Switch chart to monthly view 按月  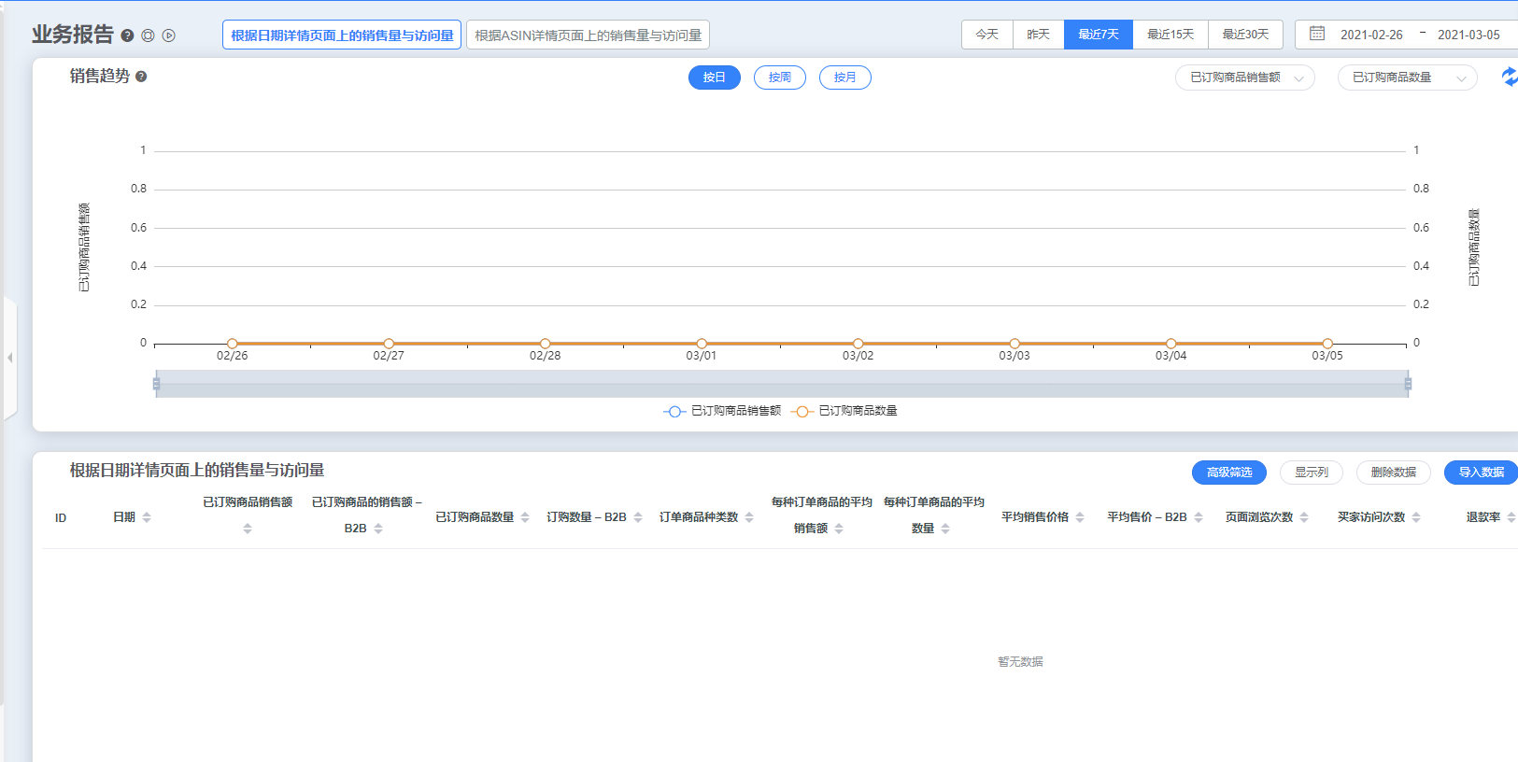(x=845, y=78)
